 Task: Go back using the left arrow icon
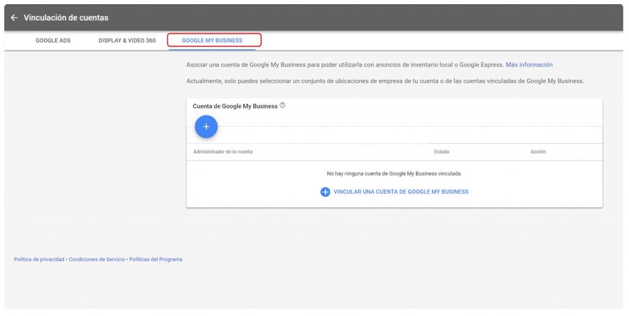(x=14, y=18)
